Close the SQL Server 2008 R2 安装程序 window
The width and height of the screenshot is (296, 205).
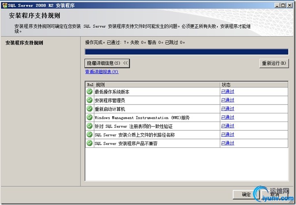(x=290, y=5)
